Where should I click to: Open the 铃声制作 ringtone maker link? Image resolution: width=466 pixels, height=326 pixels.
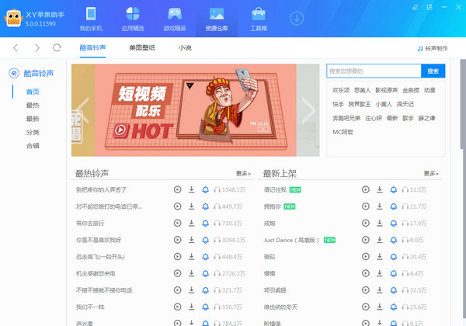tap(432, 48)
